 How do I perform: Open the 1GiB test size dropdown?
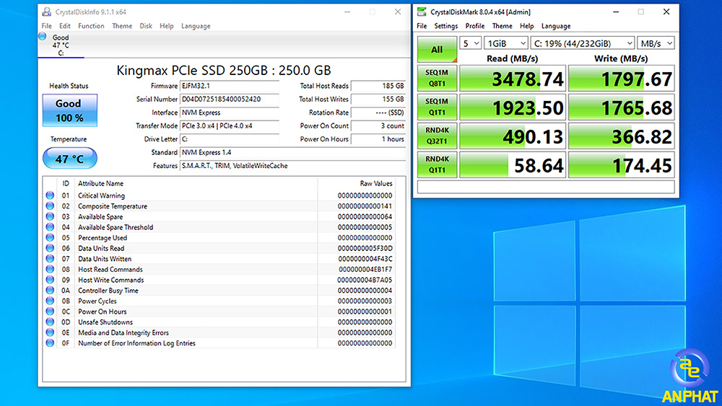[x=506, y=43]
